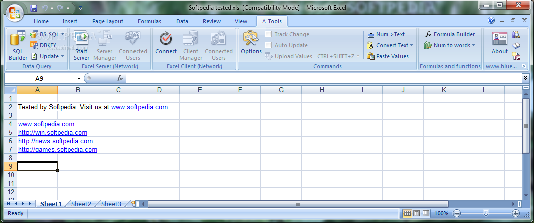This screenshot has height=223, width=534.
Task: Insert a new worksheet tab
Action: 133,204
